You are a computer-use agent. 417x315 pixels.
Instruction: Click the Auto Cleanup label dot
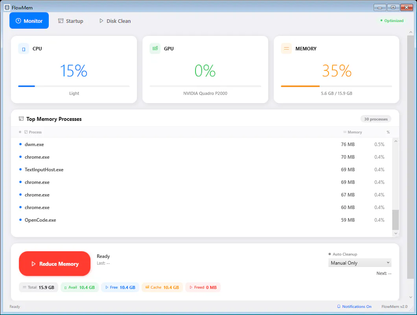(x=330, y=254)
